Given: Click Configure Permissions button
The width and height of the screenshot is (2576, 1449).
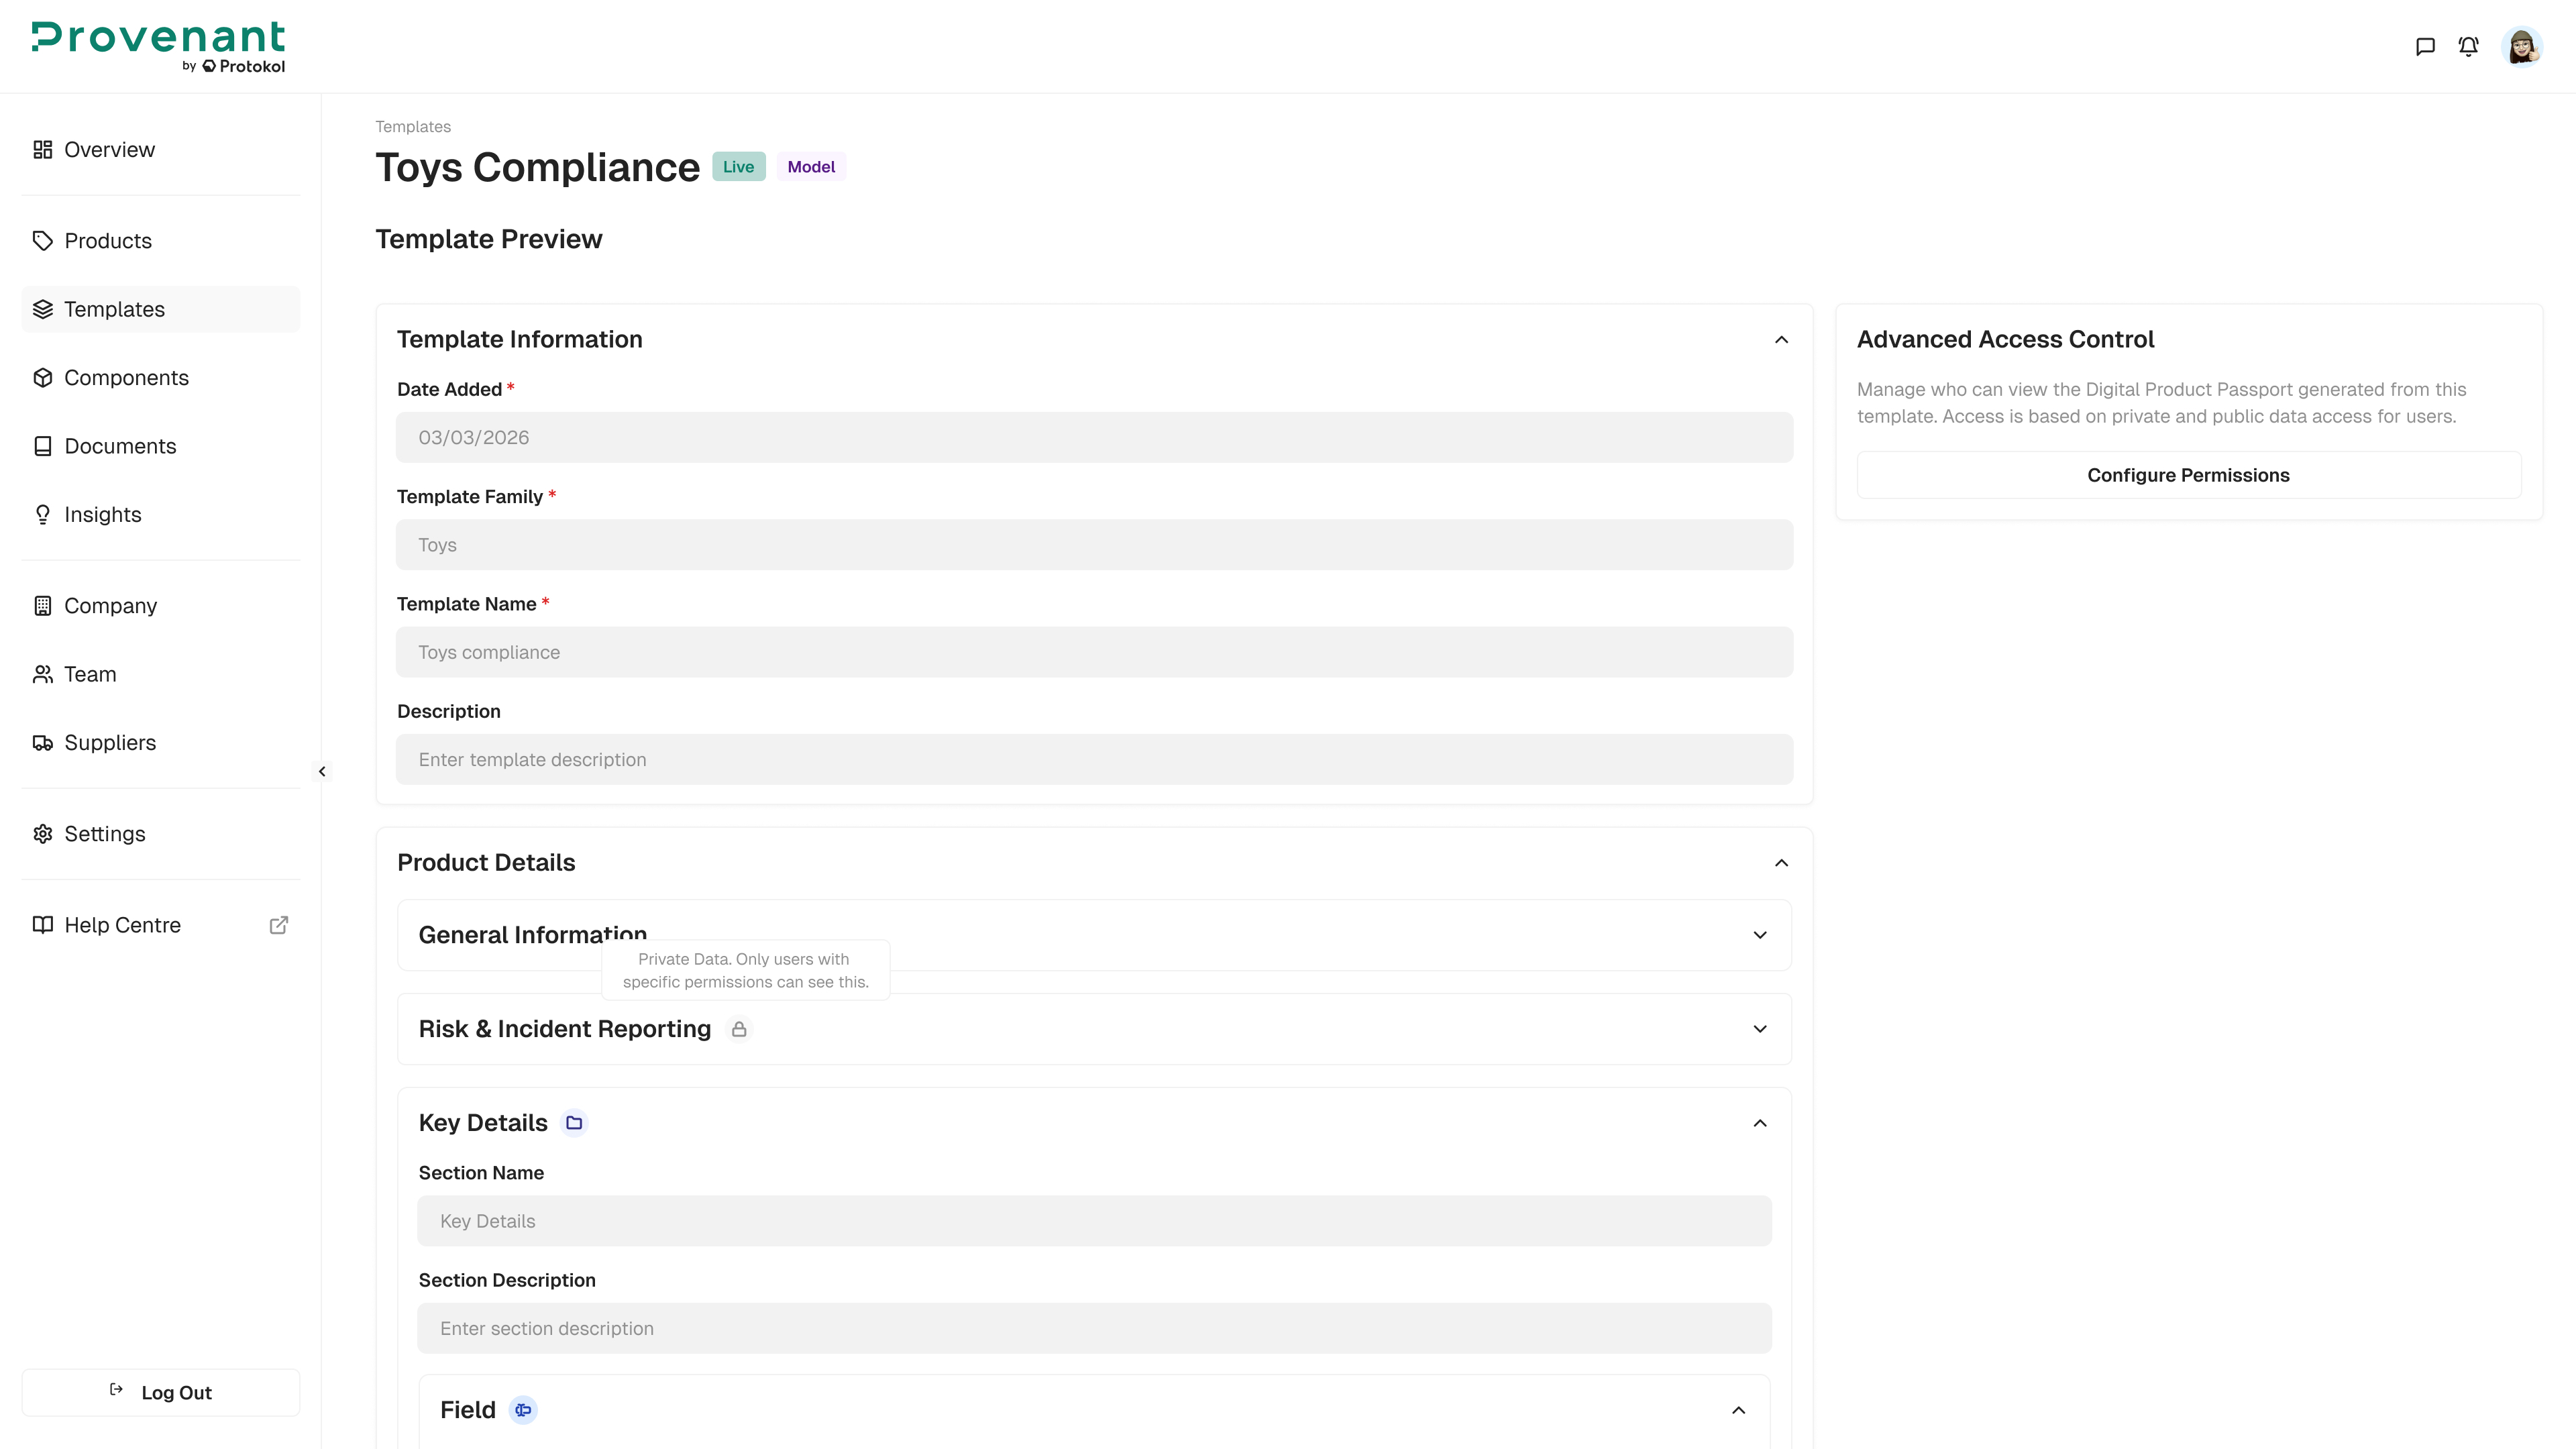Looking at the screenshot, I should [x=2188, y=475].
